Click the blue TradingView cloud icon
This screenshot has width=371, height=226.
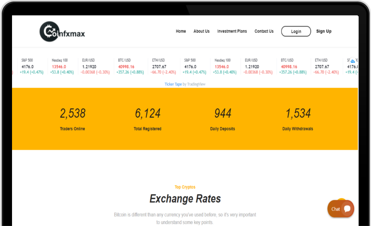352,61
